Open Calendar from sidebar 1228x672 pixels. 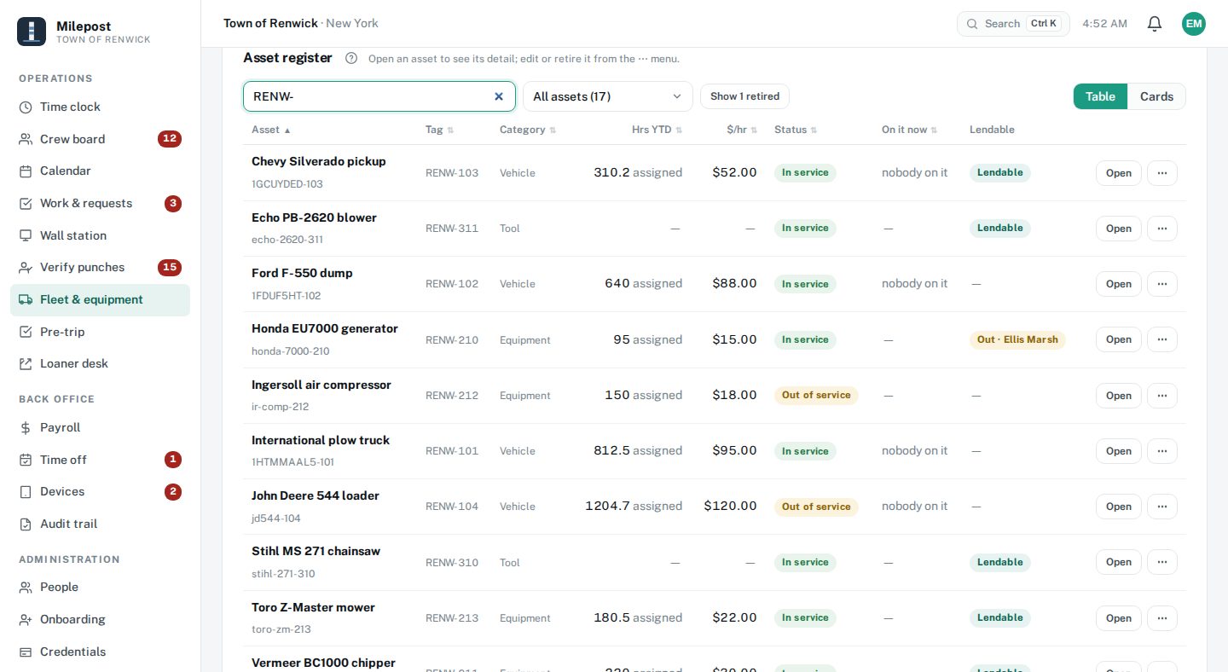tap(100, 171)
